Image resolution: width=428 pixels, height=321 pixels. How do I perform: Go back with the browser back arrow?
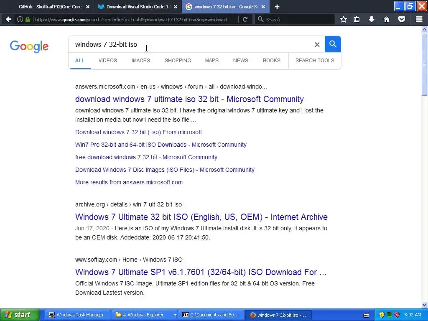[8, 19]
